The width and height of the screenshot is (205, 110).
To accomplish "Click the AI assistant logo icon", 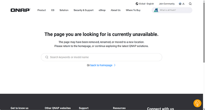I will (x=156, y=10).
